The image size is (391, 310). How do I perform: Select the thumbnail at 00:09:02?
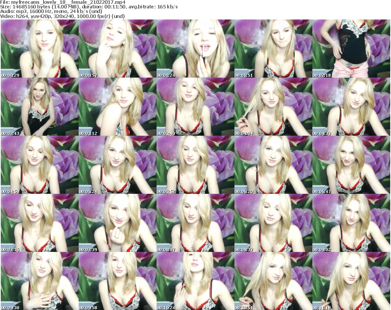[351, 223]
